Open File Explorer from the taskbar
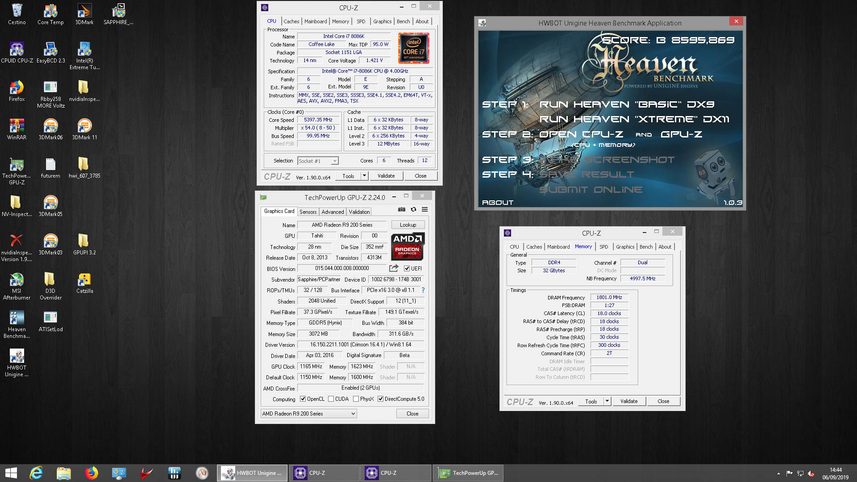This screenshot has height=482, width=857. (x=64, y=473)
